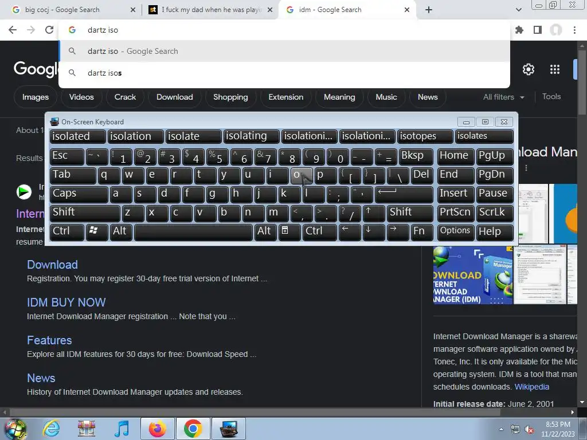
Task: Click the Help key on On-Screen Keyboard
Action: point(494,232)
